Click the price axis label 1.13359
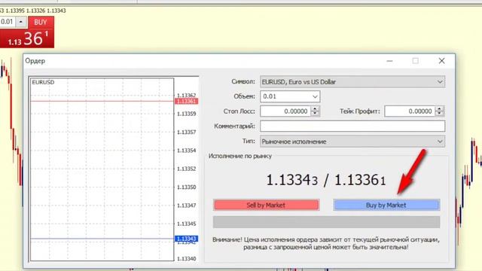The width and height of the screenshot is (482, 271). pyautogui.click(x=186, y=114)
